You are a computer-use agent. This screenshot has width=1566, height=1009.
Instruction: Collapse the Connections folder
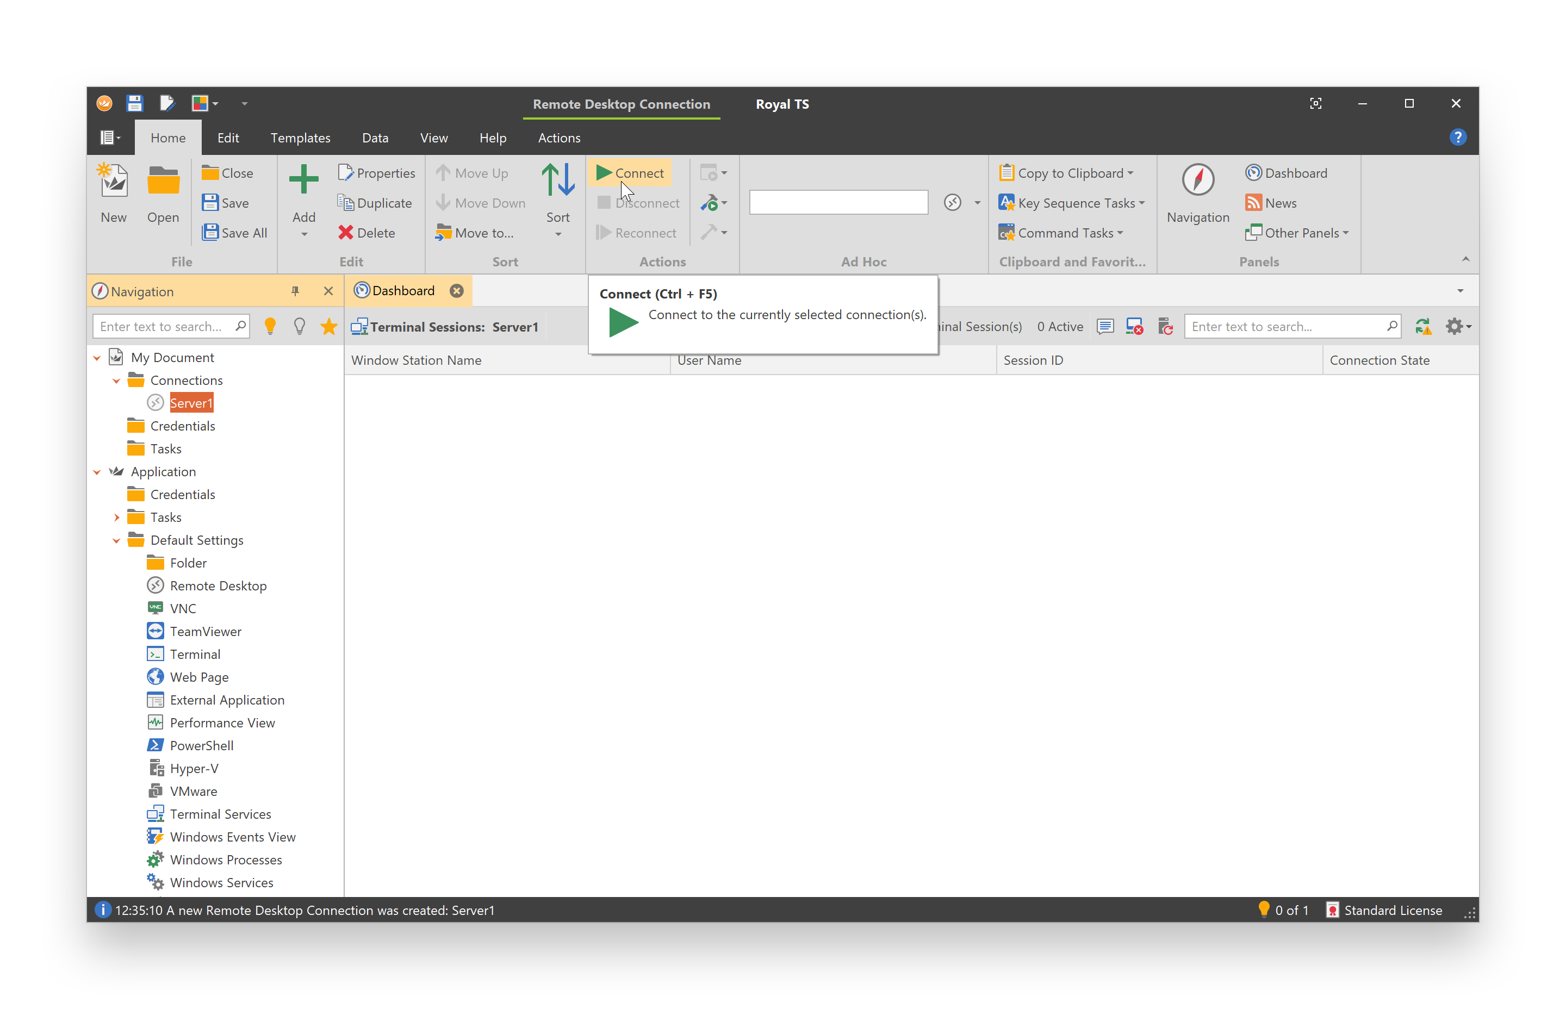(x=116, y=381)
